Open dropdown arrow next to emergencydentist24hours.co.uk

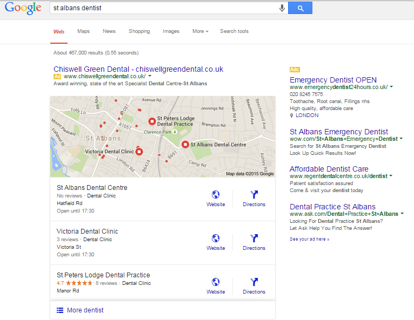[391, 87]
